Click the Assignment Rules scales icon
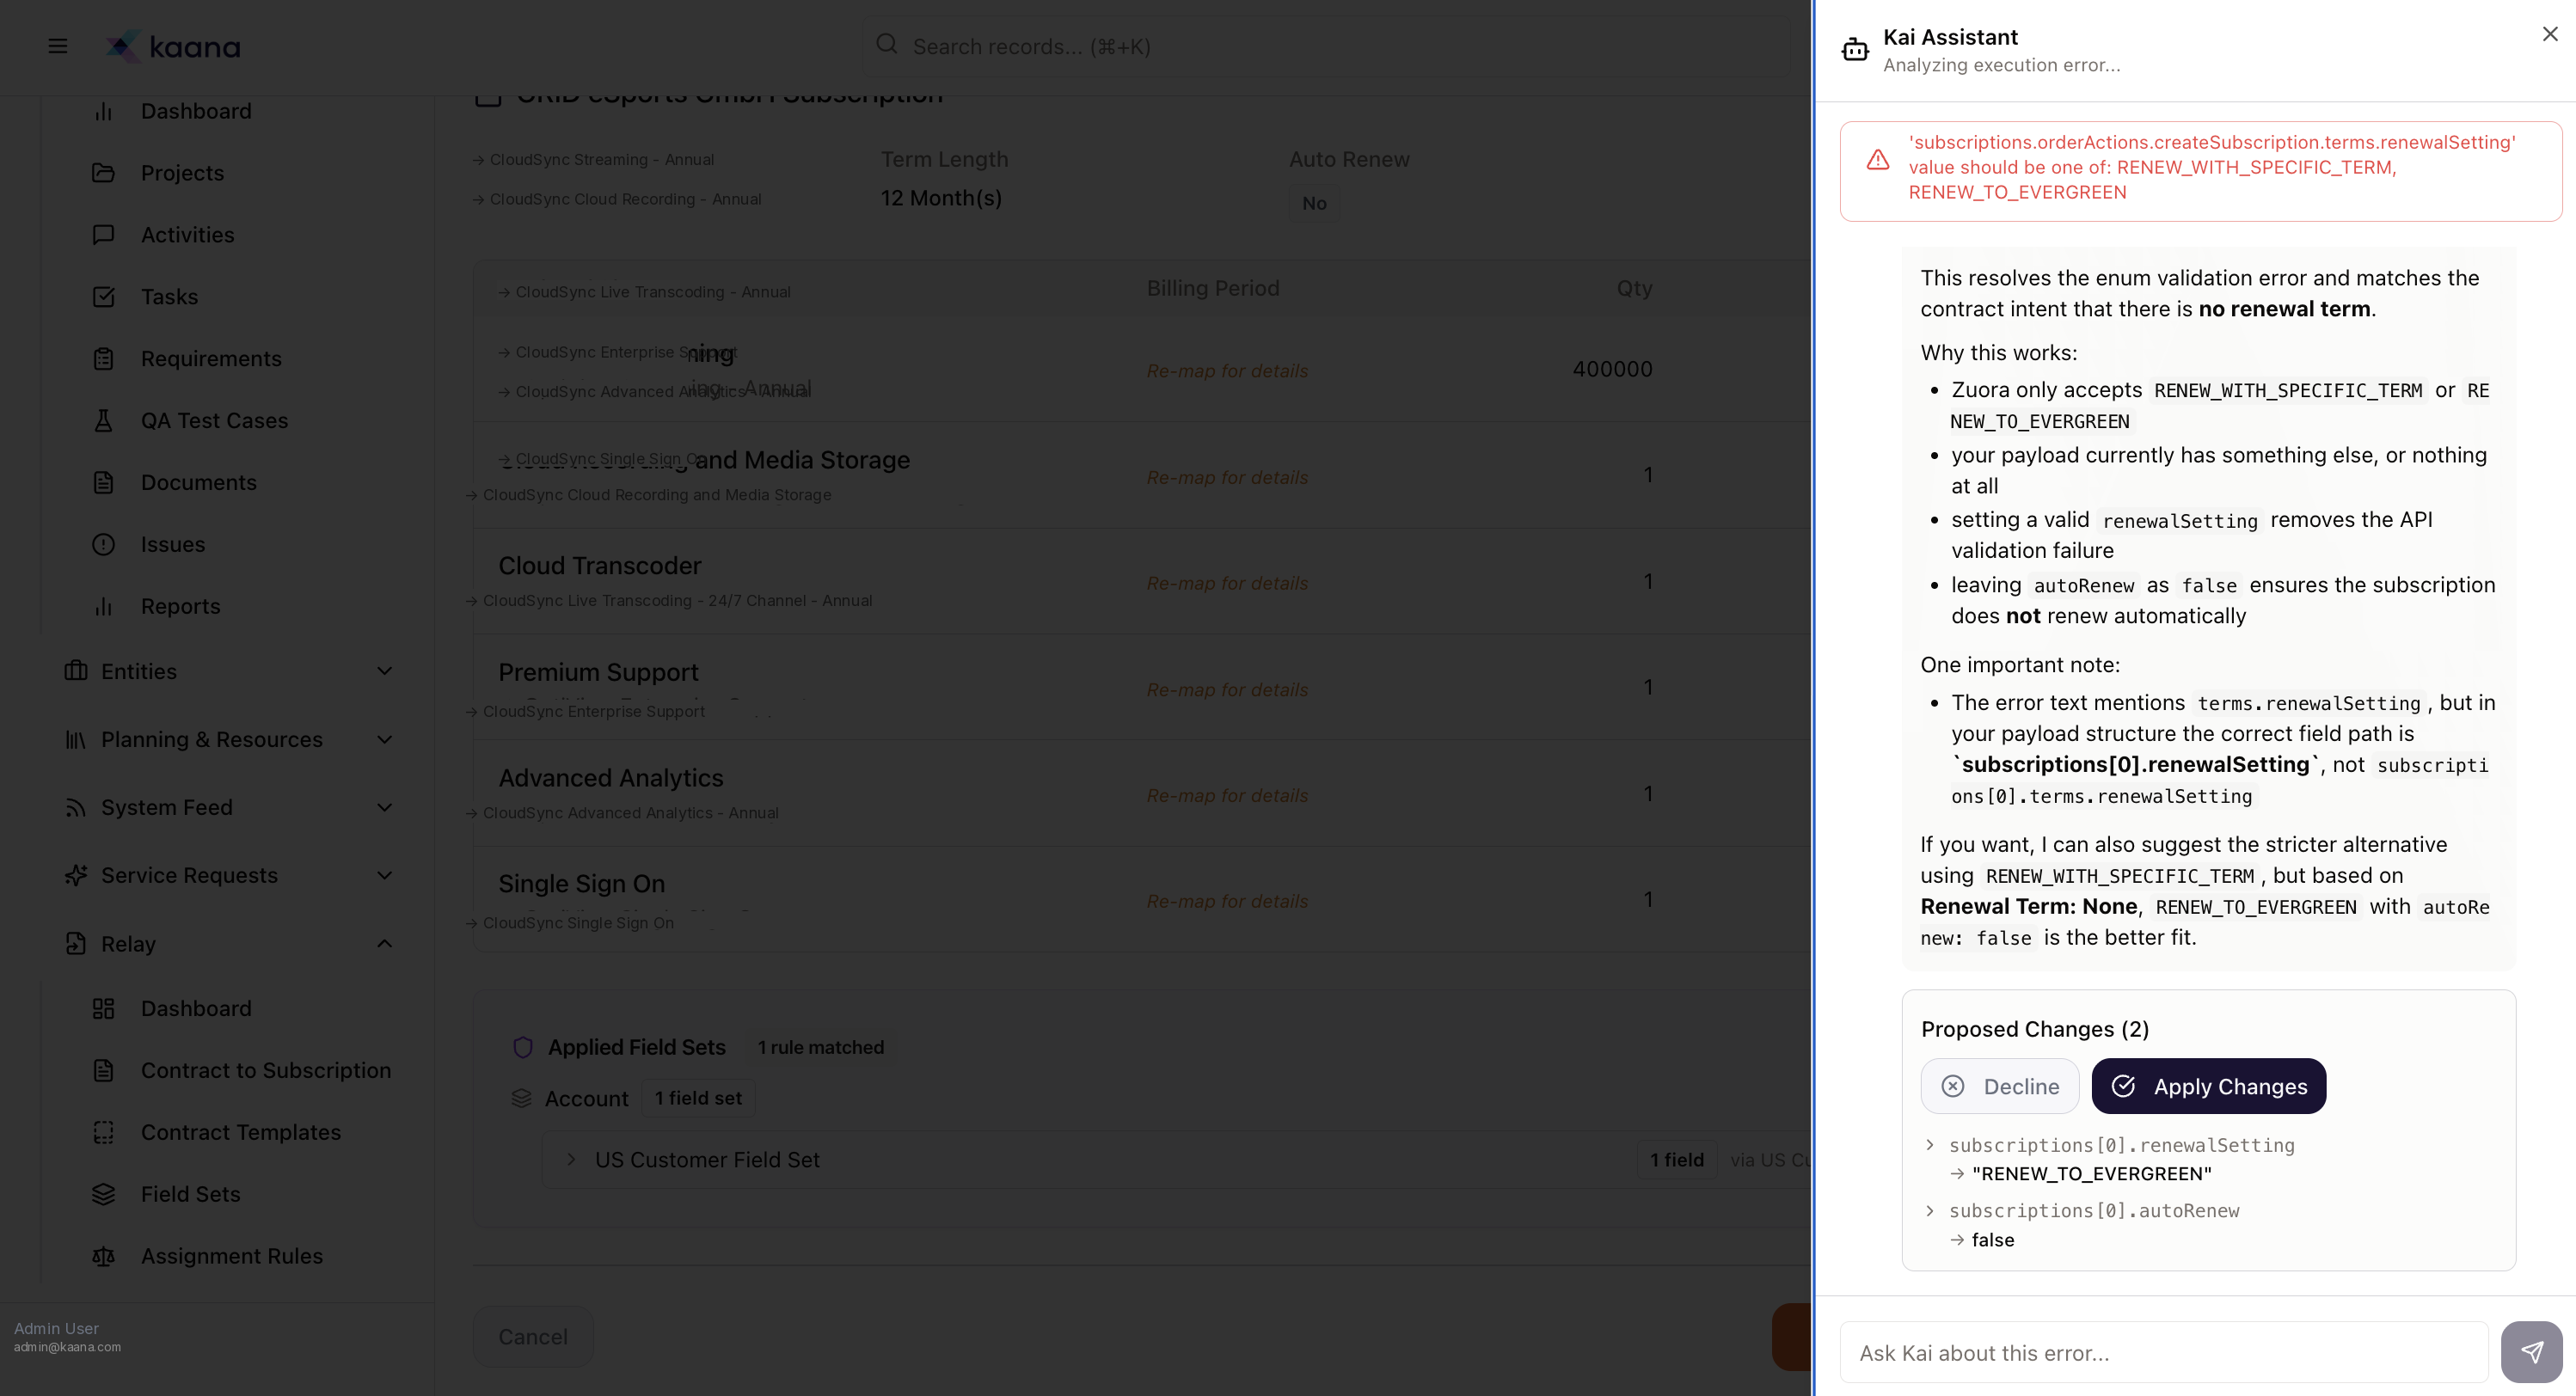 (103, 1256)
